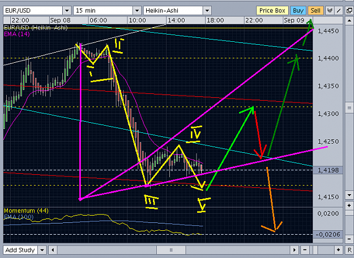Click the 1,4250 price axis label
Image resolution: width=354 pixels, height=258 pixels.
(x=329, y=141)
